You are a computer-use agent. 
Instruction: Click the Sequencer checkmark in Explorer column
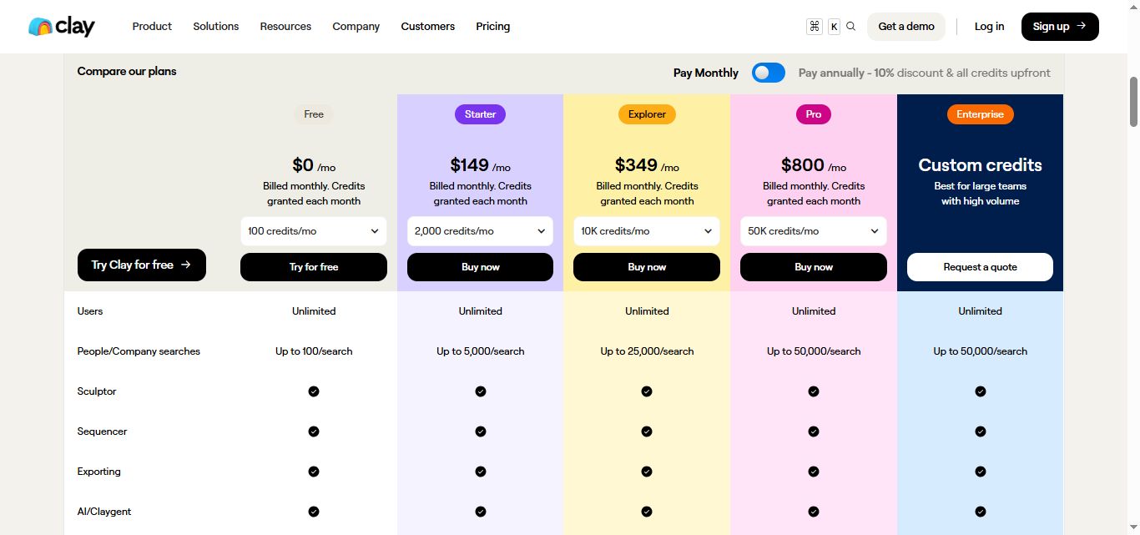(x=647, y=432)
